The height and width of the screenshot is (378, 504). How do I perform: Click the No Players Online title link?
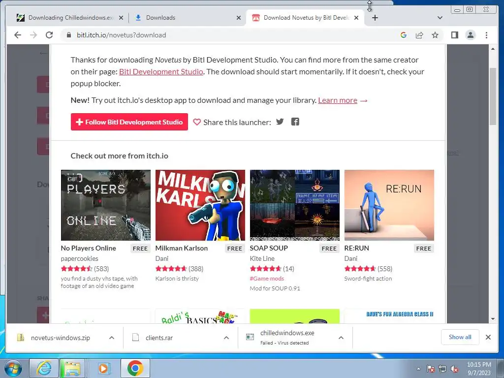pos(89,248)
